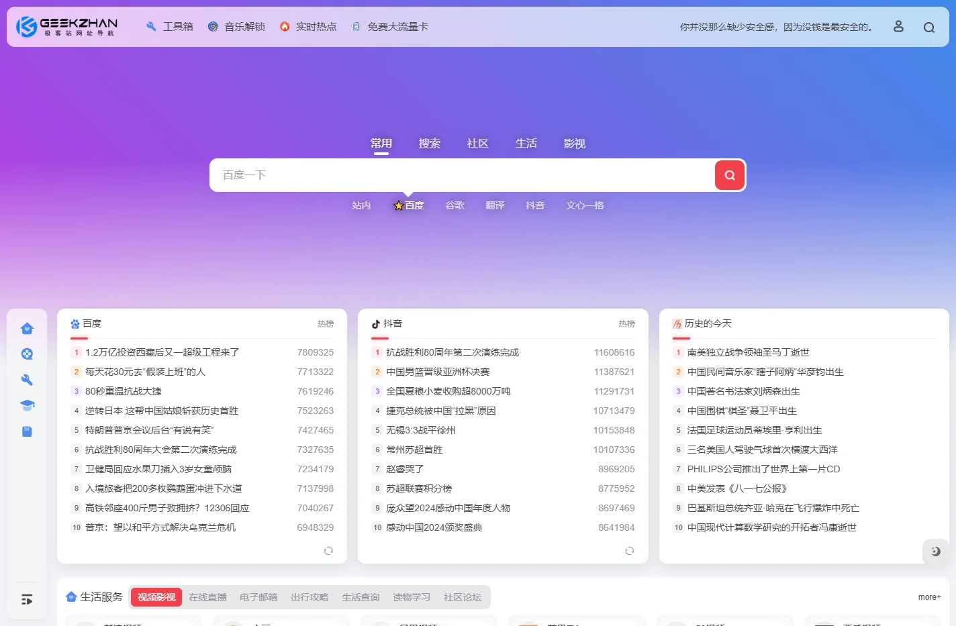Click hot count 7809325
This screenshot has width=956, height=626.
(x=316, y=352)
